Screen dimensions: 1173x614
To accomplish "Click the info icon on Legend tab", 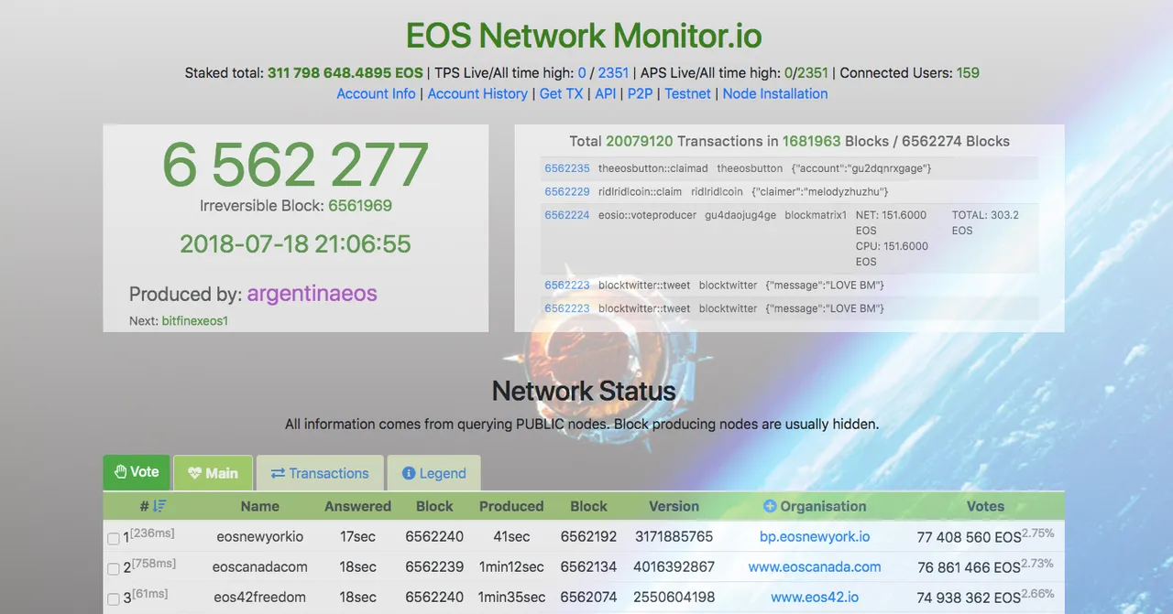I will [x=409, y=473].
